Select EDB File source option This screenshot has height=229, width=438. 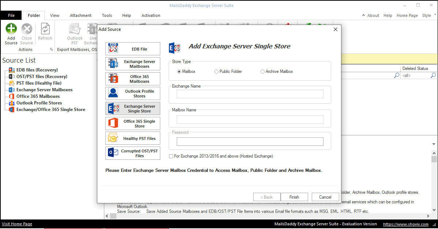click(x=133, y=49)
